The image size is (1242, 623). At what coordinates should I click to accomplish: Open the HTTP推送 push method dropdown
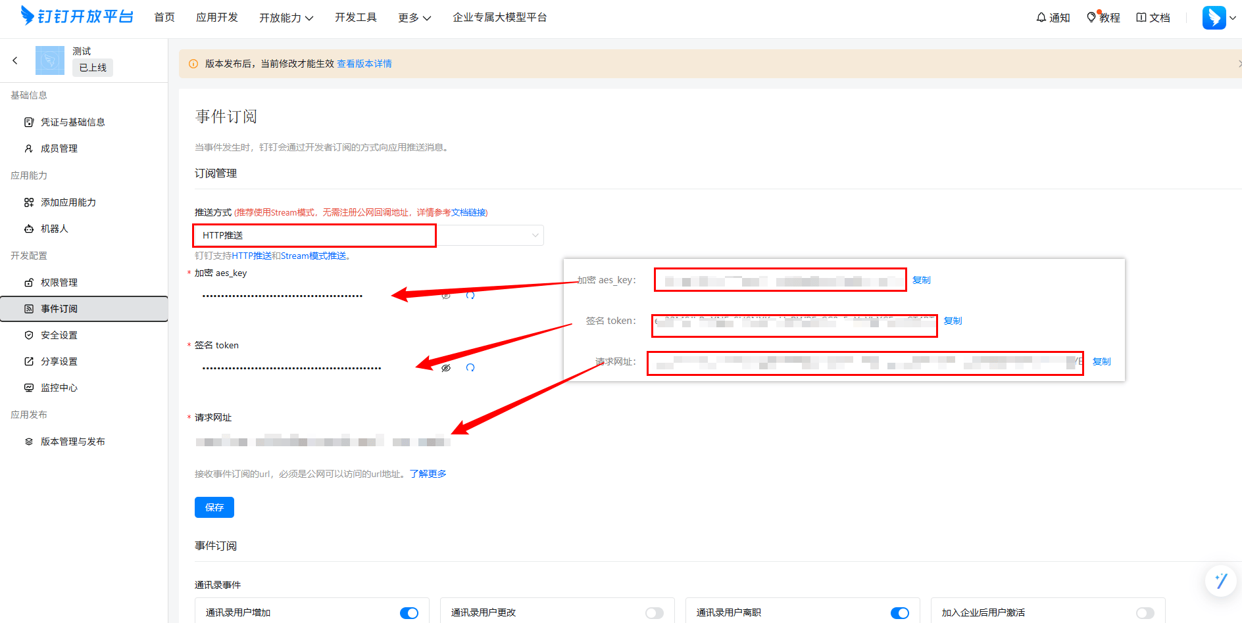368,235
